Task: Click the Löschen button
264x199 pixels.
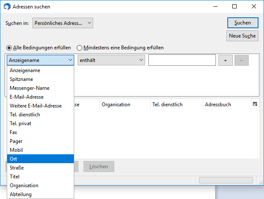Action: tap(99, 167)
